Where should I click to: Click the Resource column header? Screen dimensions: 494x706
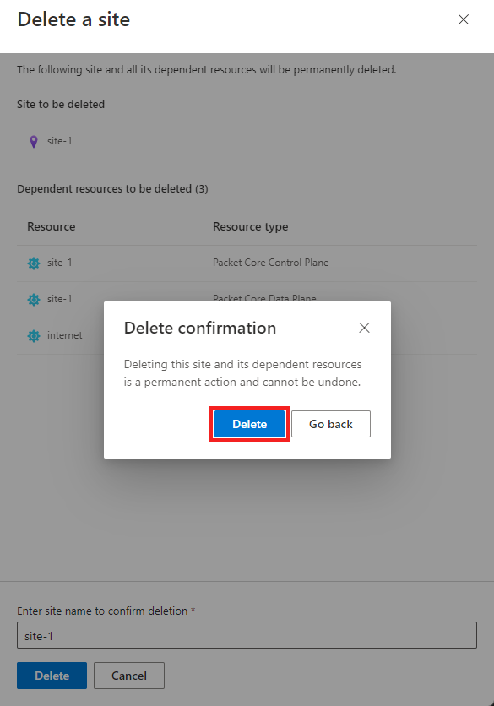tap(52, 226)
